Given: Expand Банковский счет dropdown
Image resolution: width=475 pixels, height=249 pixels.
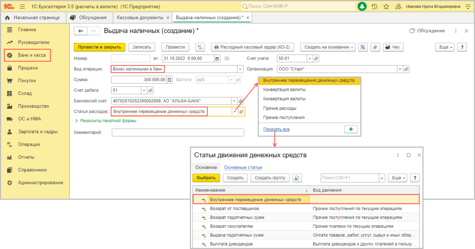Looking at the screenshot, I should pyautogui.click(x=234, y=101).
